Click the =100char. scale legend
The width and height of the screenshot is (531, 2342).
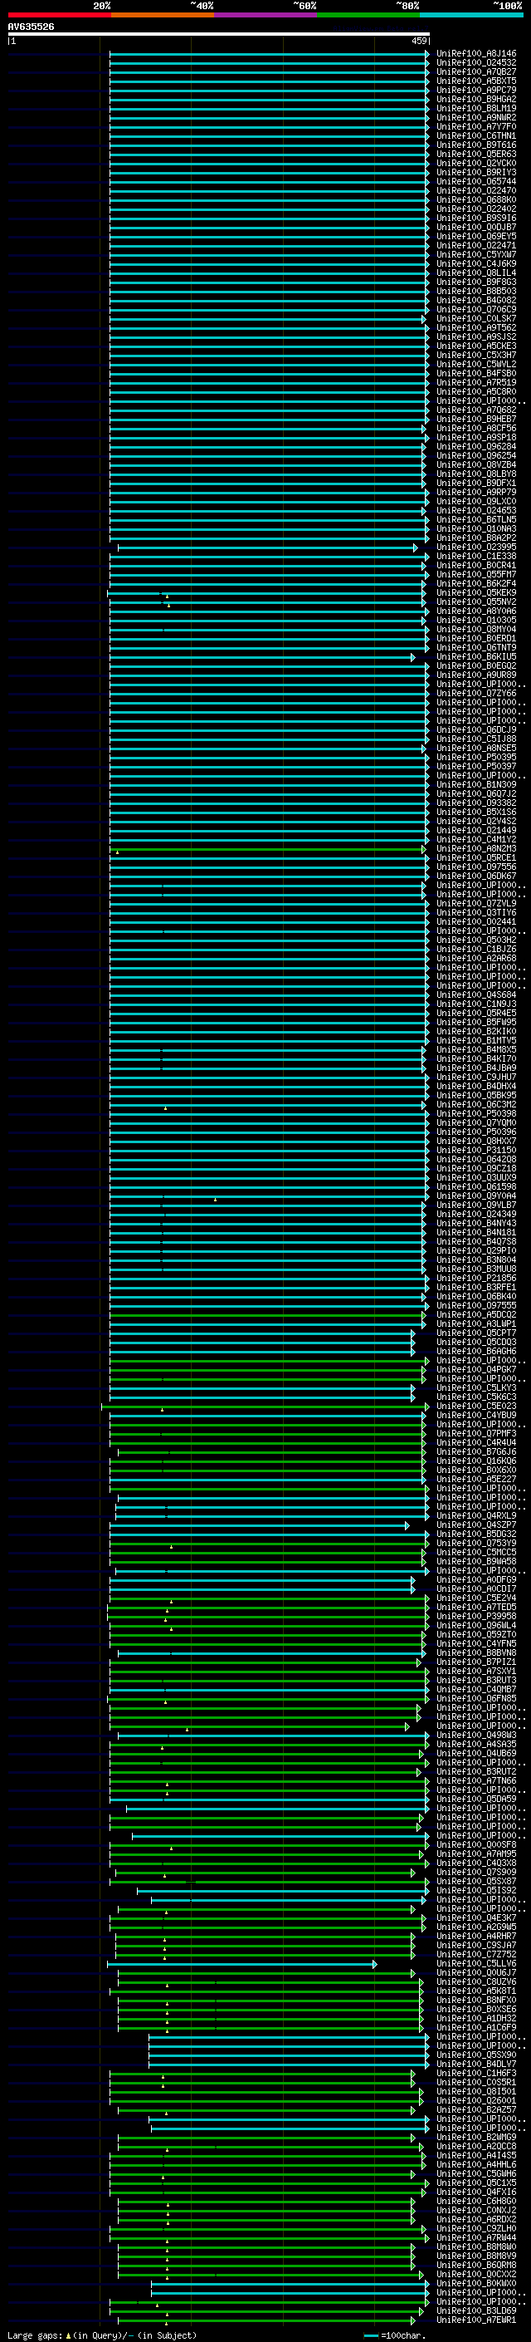tap(395, 2335)
